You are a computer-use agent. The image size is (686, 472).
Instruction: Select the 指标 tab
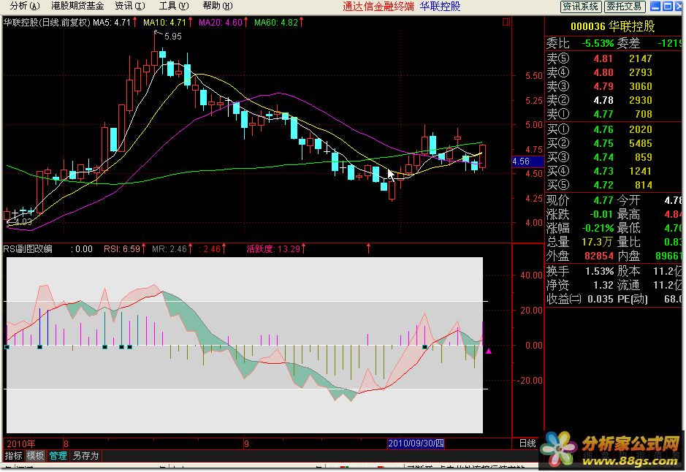tap(14, 456)
